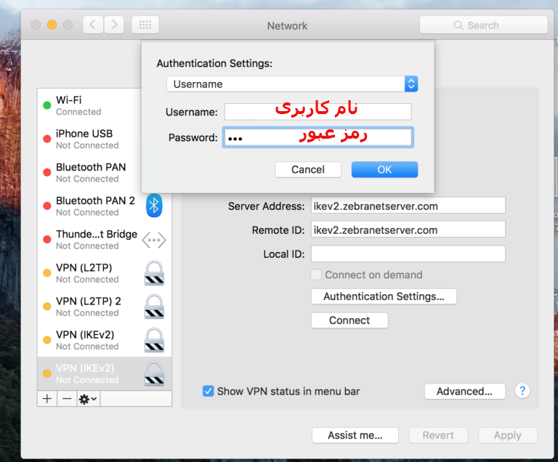The height and width of the screenshot is (462, 558).
Task: Enable the Connect on demand checkbox
Action: click(x=316, y=275)
